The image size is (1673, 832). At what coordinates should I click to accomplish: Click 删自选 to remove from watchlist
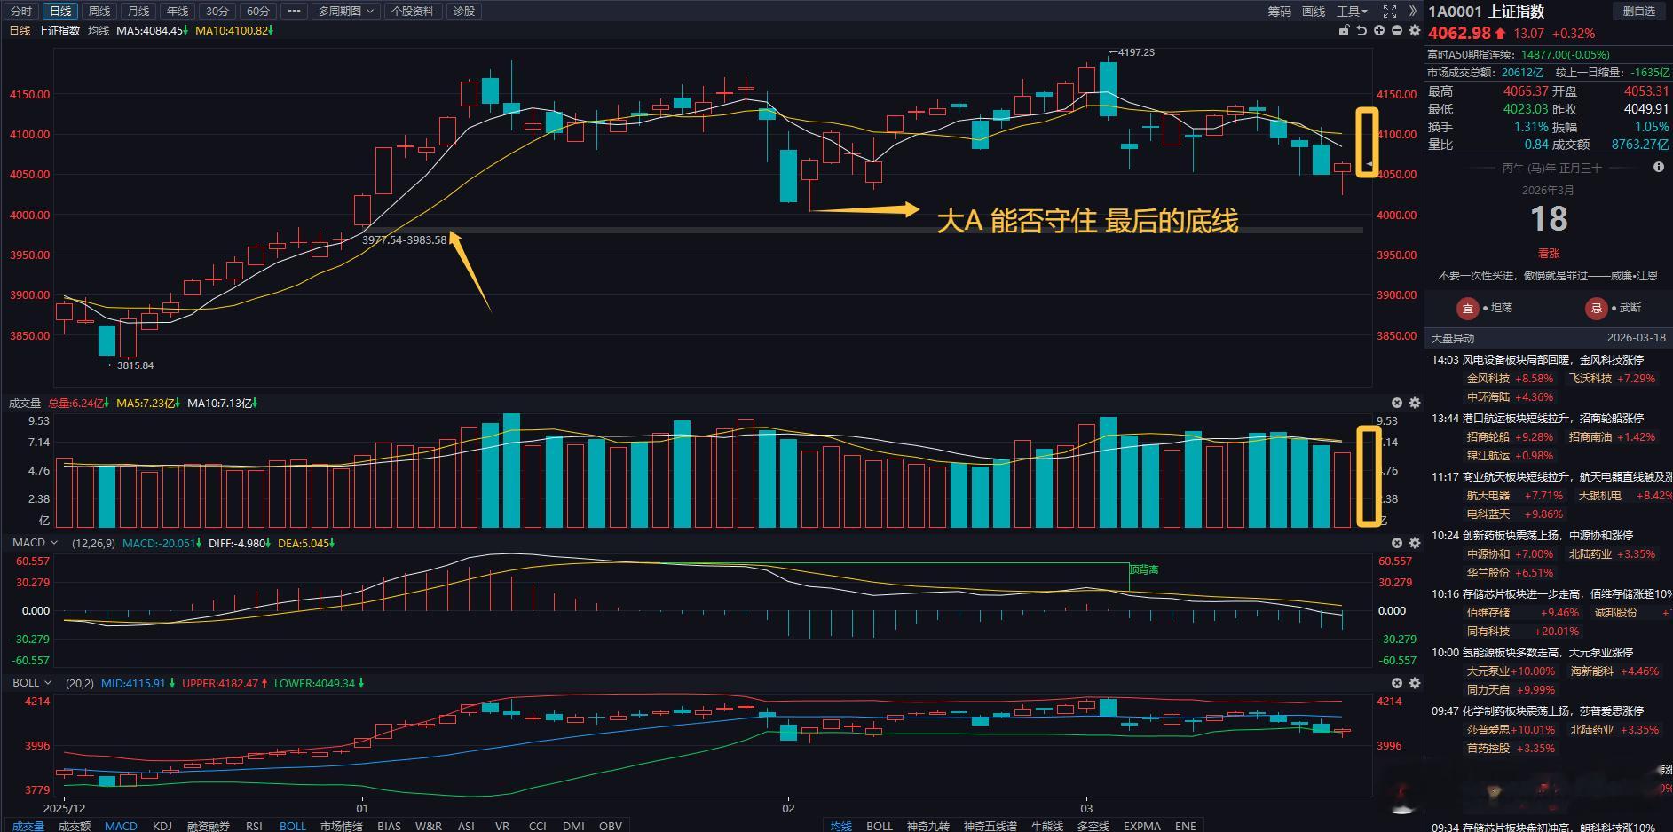(x=1638, y=12)
